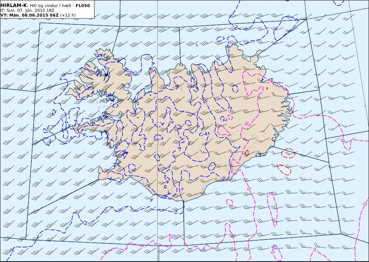Select the '(+12 h)' forecast offset text
Image resolution: width=369 pixels, height=262 pixels.
(68, 15)
